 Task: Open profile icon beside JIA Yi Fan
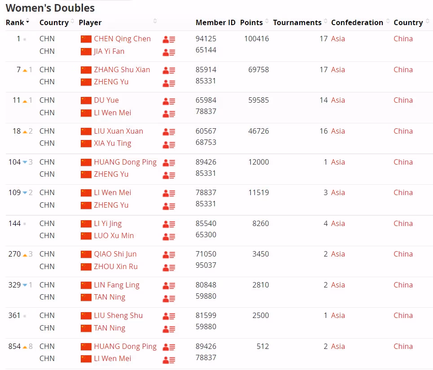[x=169, y=52]
